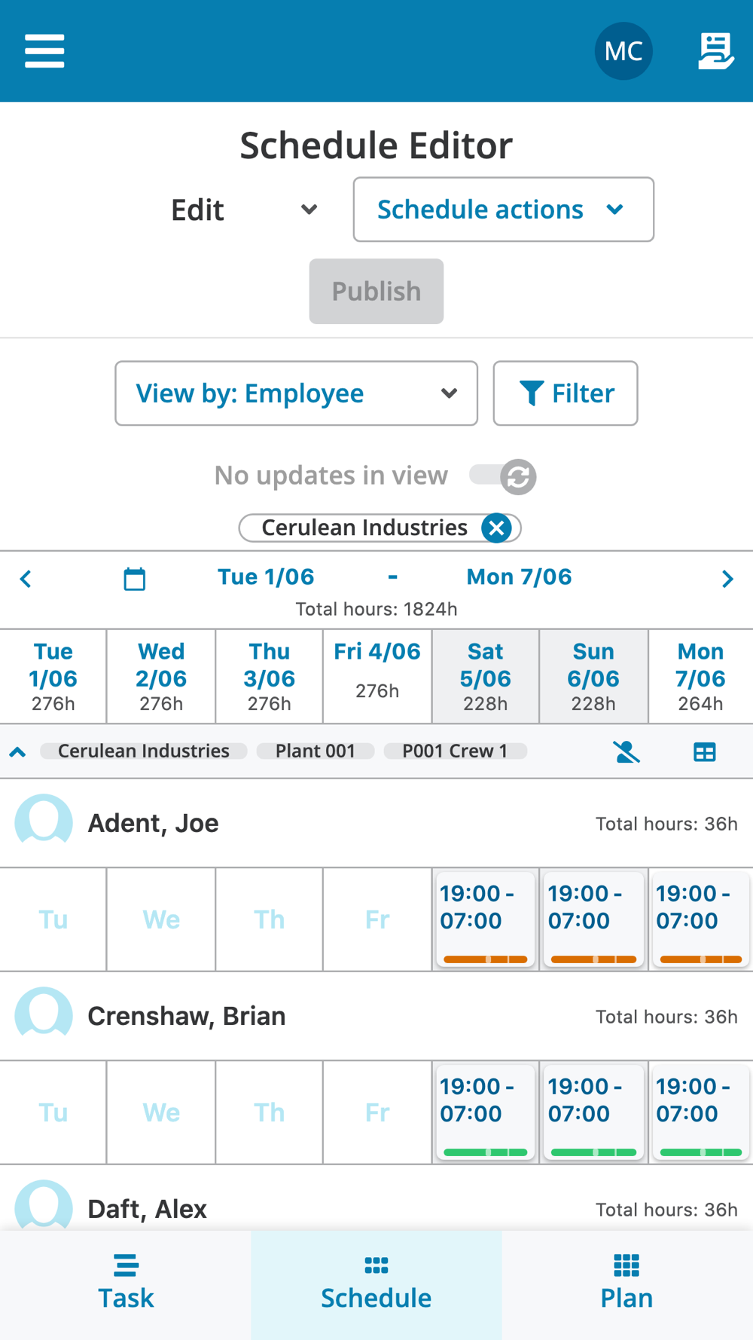753x1340 pixels.
Task: Click the Publish button
Action: tap(376, 292)
